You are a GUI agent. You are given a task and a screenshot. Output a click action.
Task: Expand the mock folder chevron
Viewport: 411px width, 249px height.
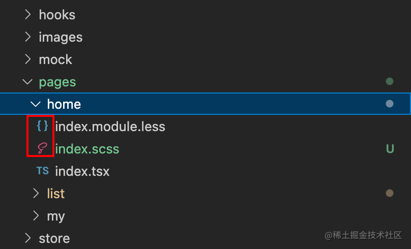[x=28, y=59]
